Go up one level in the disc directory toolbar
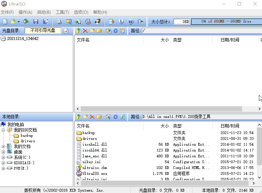The image size is (262, 193). pos(78,31)
